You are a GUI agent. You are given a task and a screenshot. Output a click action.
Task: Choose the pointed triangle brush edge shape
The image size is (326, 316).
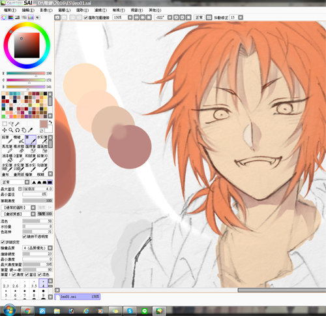coord(34,182)
